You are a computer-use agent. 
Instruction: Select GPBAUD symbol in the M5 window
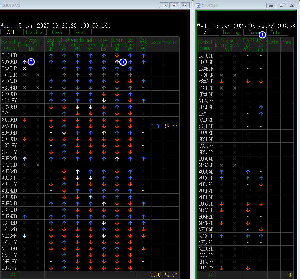(x=9, y=165)
